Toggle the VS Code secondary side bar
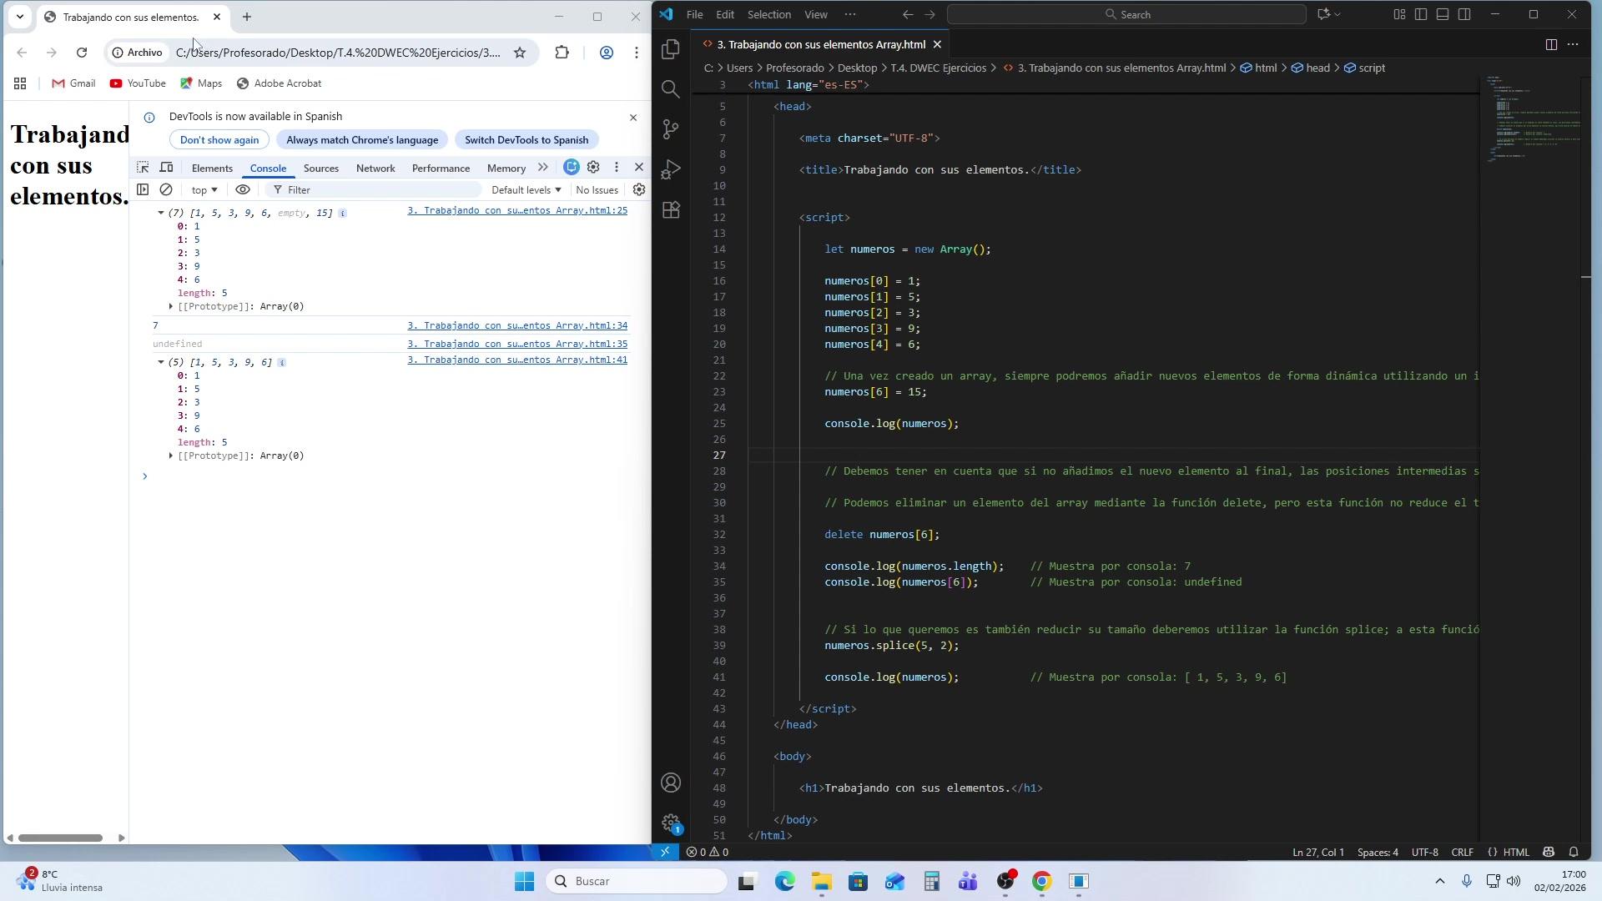The height and width of the screenshot is (901, 1602). pyautogui.click(x=1464, y=14)
